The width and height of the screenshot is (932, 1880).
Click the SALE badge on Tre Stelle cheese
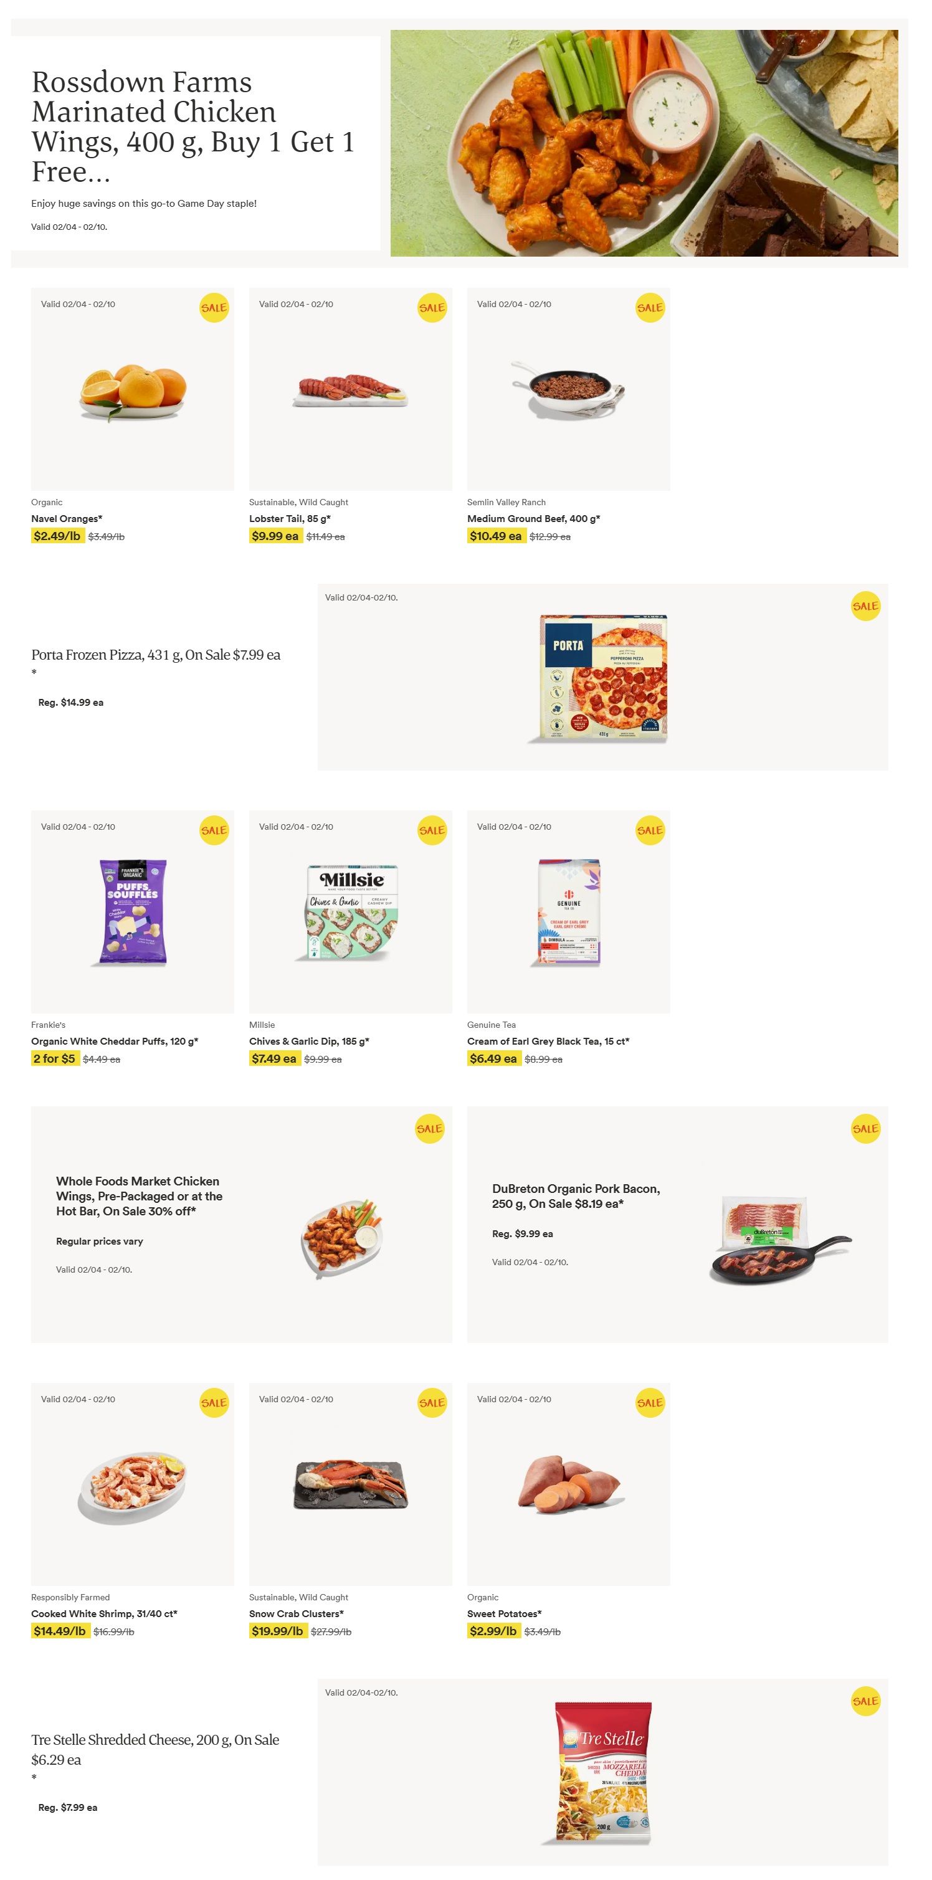[865, 1701]
